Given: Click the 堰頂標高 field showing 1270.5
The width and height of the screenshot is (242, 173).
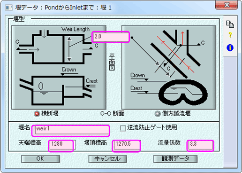Looking at the screenshot, I should [126, 146].
